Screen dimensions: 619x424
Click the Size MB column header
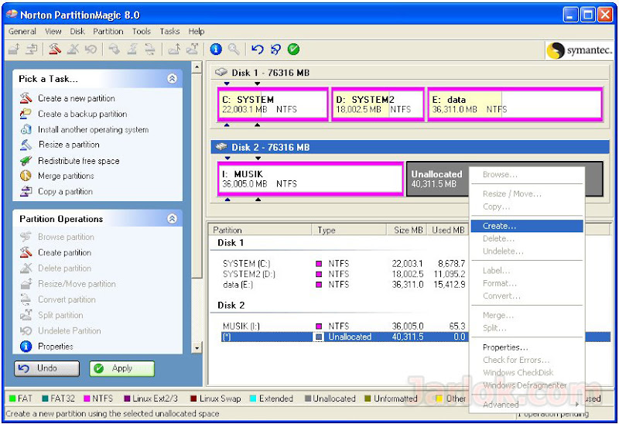pyautogui.click(x=407, y=230)
